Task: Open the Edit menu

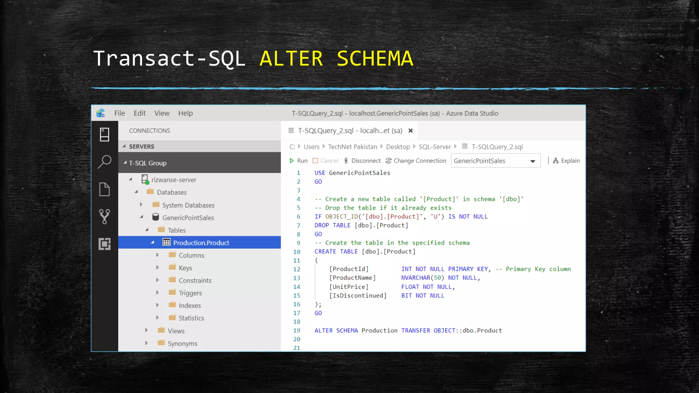Action: [140, 113]
